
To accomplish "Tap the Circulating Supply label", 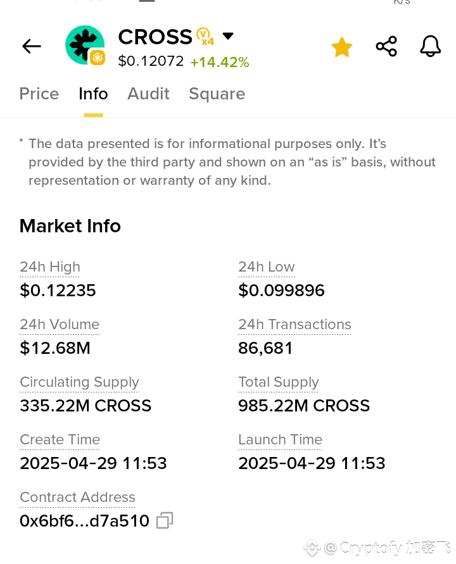I will [79, 382].
